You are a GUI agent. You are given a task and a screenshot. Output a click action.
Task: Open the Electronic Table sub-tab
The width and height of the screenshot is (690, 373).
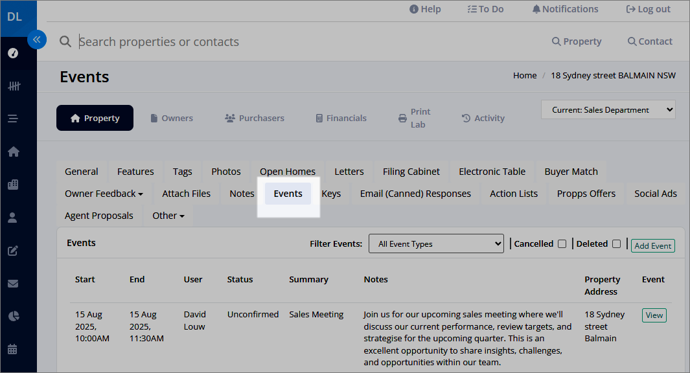coord(492,172)
